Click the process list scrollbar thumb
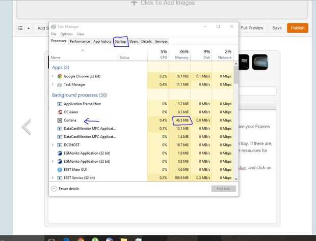316x241 pixels. [236, 75]
